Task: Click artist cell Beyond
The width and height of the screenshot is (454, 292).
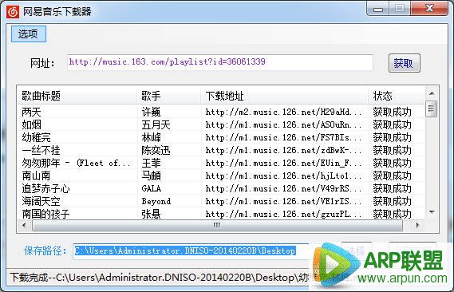Action: [156, 201]
